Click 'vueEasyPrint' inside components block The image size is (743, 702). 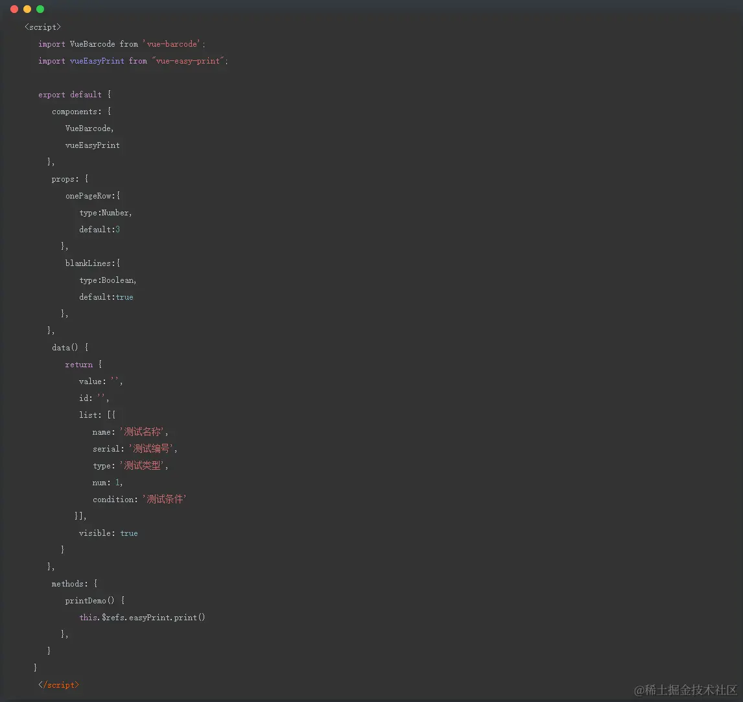point(93,145)
